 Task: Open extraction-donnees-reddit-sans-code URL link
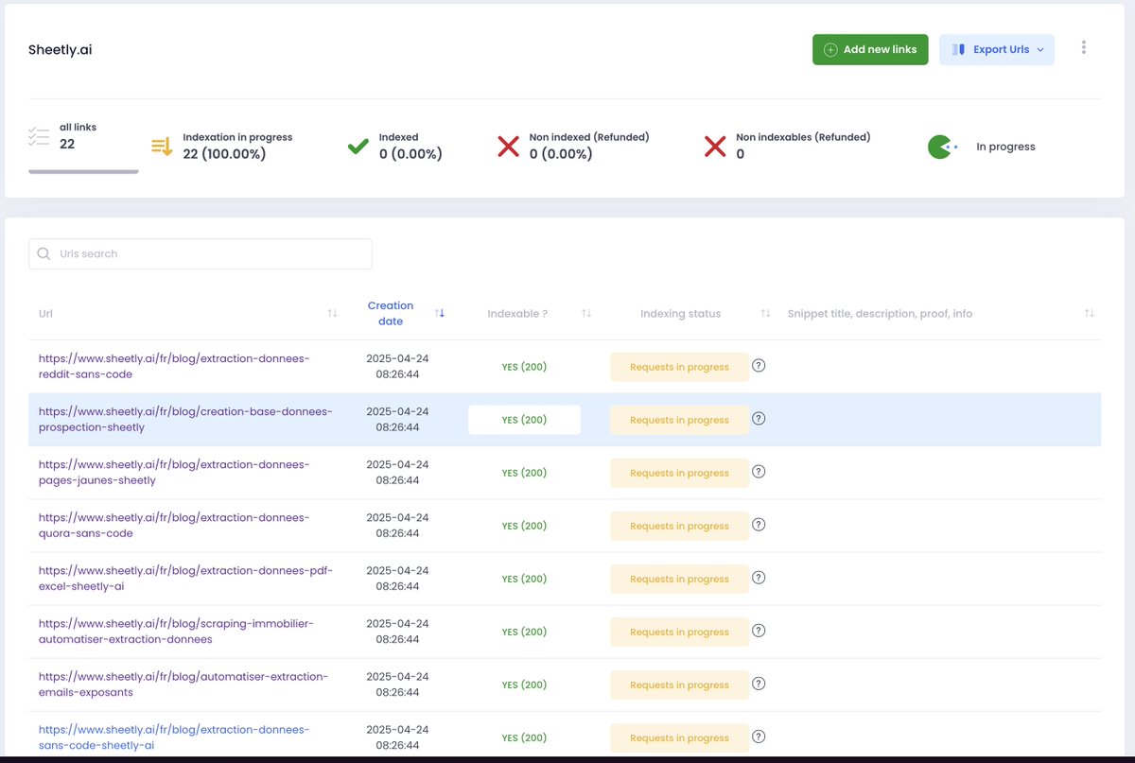pos(174,367)
